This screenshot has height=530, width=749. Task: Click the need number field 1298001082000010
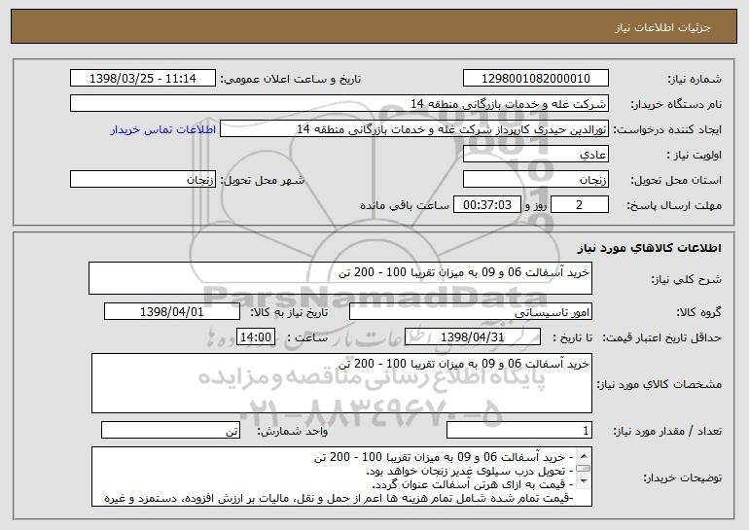coord(535,79)
